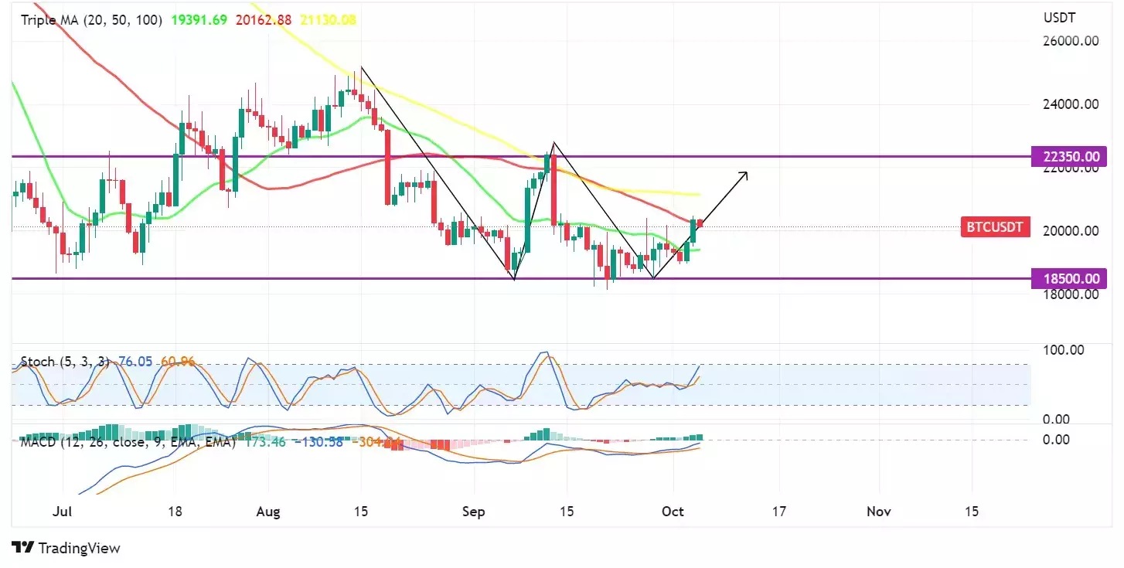Click the BTCUSDT price label
1124x568 pixels.
point(996,227)
